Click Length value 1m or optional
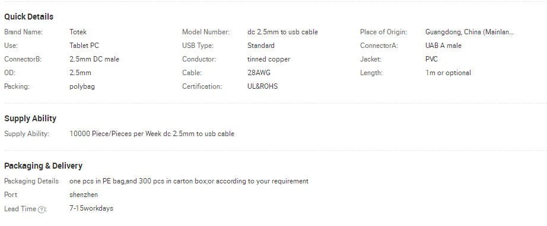The width and height of the screenshot is (547, 226). [x=448, y=73]
